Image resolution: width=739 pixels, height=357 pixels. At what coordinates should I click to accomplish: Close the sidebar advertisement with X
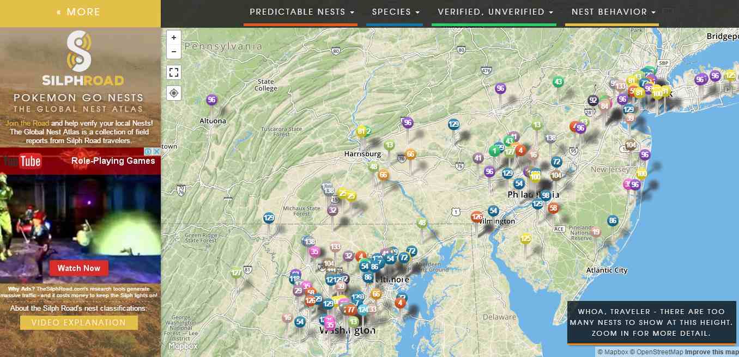coord(156,151)
